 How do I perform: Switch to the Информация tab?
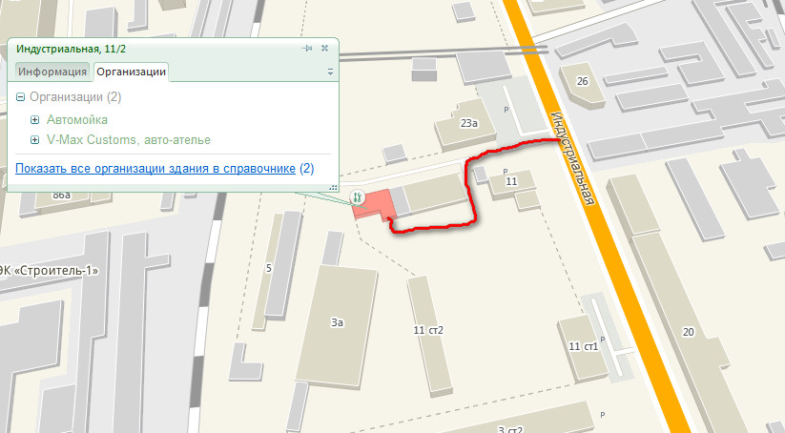(x=52, y=72)
